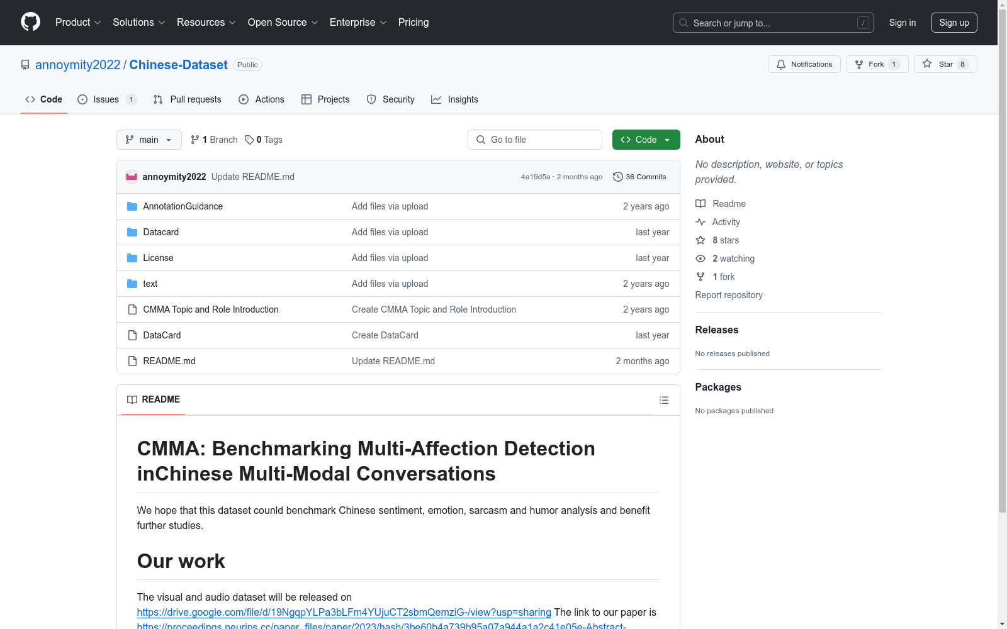View the 36 Commits history

tap(639, 177)
